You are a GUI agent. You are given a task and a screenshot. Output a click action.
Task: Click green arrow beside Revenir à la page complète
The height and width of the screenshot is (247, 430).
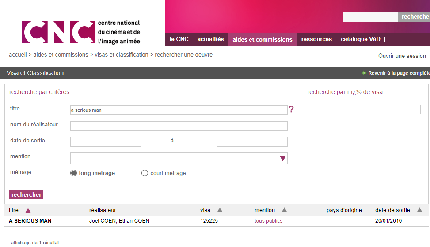coord(364,73)
